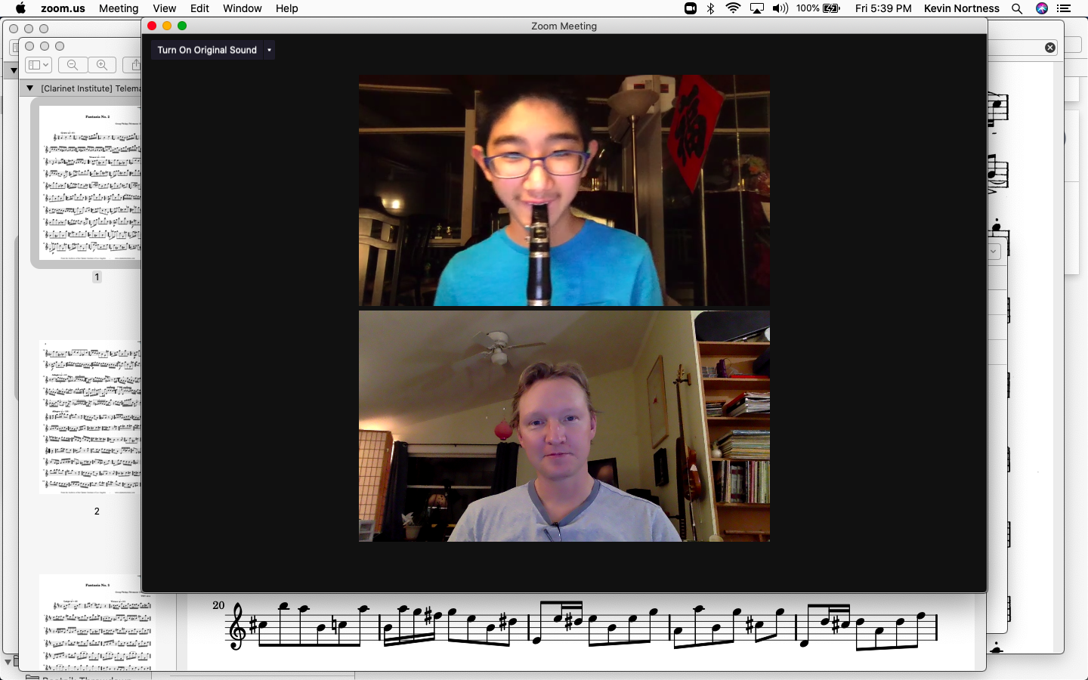This screenshot has width=1088, height=680.
Task: Open the Help menu
Action: (286, 8)
